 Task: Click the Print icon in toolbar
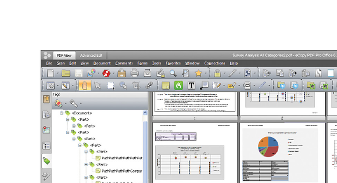pos(134,73)
